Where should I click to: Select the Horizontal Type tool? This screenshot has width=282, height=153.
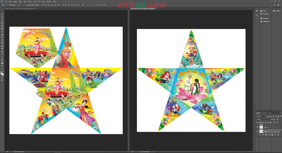(2, 54)
